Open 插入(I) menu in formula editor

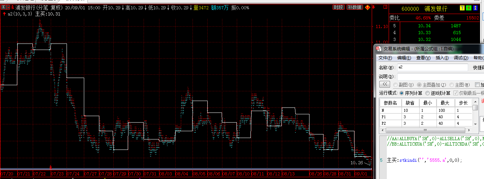pyautogui.click(x=442, y=58)
